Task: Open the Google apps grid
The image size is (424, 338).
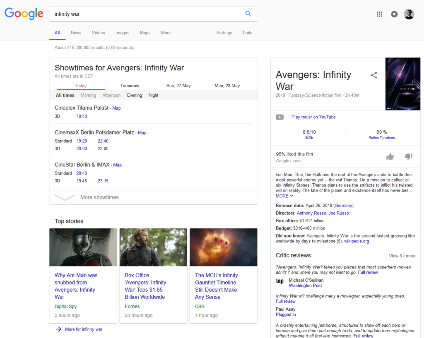Action: tap(379, 14)
